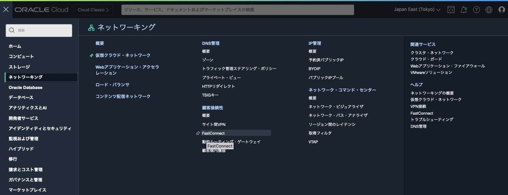The width and height of the screenshot is (508, 195).
Task: Open the notifications bell icon
Action: point(463,10)
